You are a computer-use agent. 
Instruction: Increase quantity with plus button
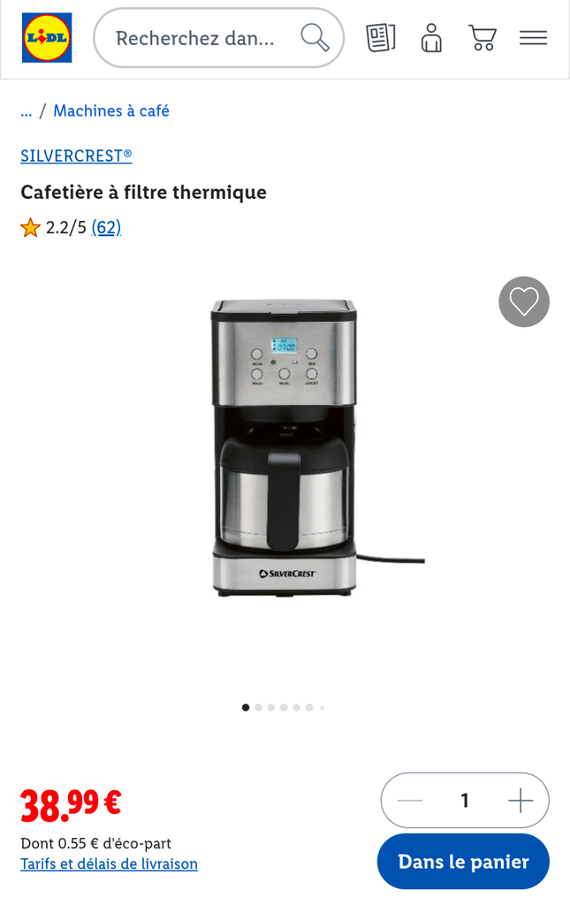point(521,801)
